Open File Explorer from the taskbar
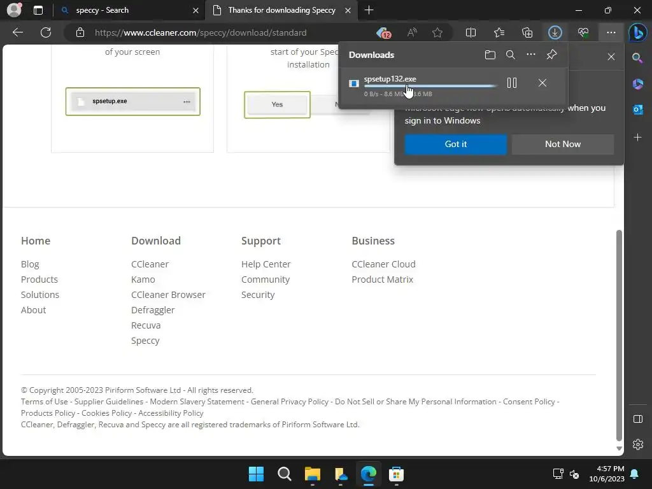 click(312, 474)
